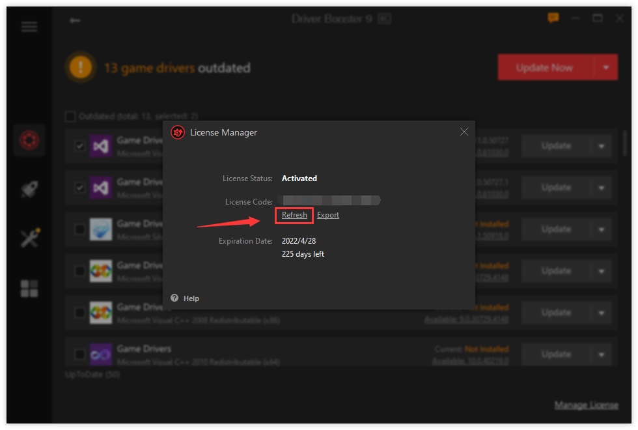Check the Visual C++ 2010 Redistributable row checkbox
638x430 pixels.
coord(79,354)
